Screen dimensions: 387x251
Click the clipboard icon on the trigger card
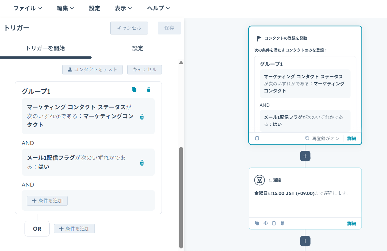[257, 138]
